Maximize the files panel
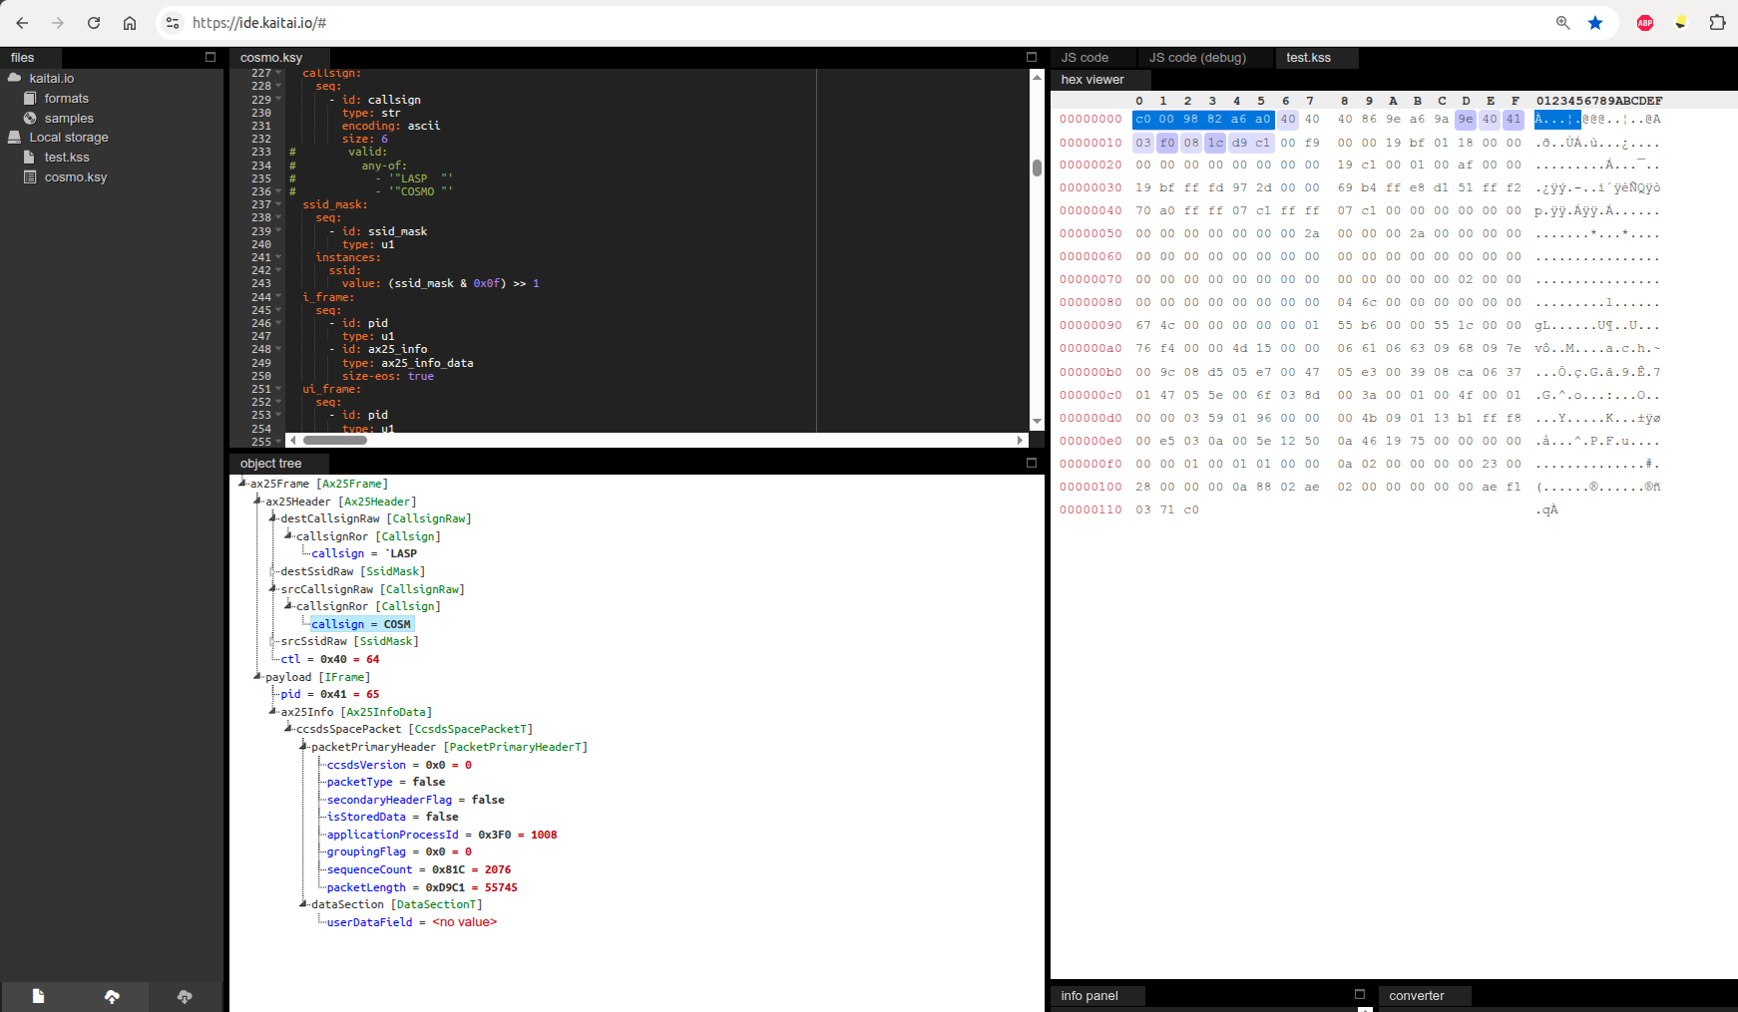Viewport: 1738px width, 1012px height. [211, 57]
